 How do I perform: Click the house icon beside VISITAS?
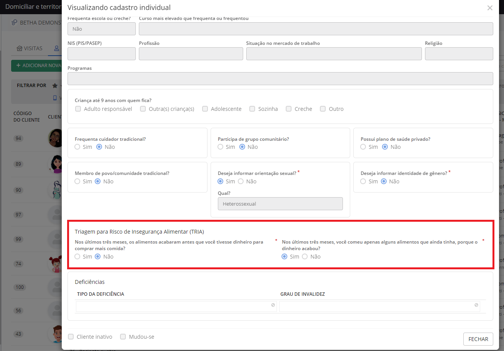point(19,49)
